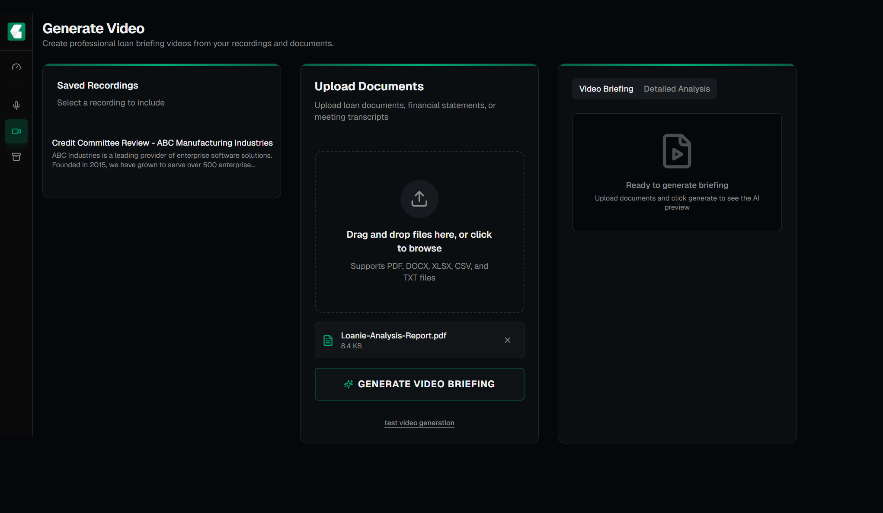Click the green app logo
883x513 pixels.
16,32
